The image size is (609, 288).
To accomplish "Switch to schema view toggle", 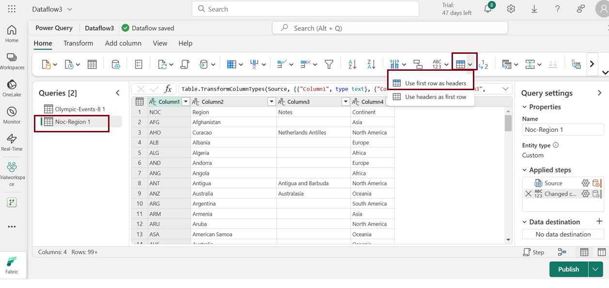I will 602,252.
